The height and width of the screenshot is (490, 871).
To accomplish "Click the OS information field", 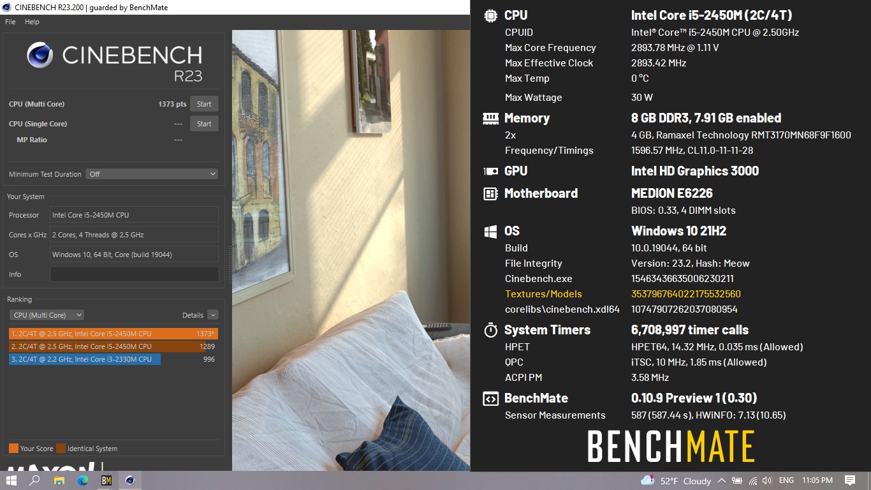I will tap(134, 255).
